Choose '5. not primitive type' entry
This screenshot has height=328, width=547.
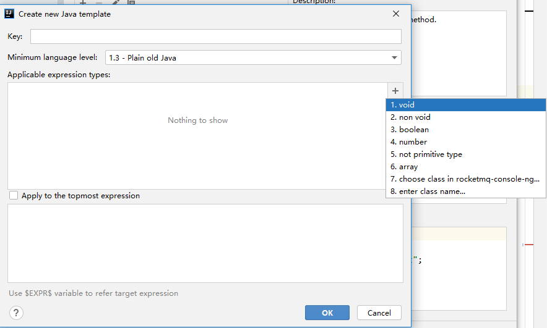pos(465,154)
